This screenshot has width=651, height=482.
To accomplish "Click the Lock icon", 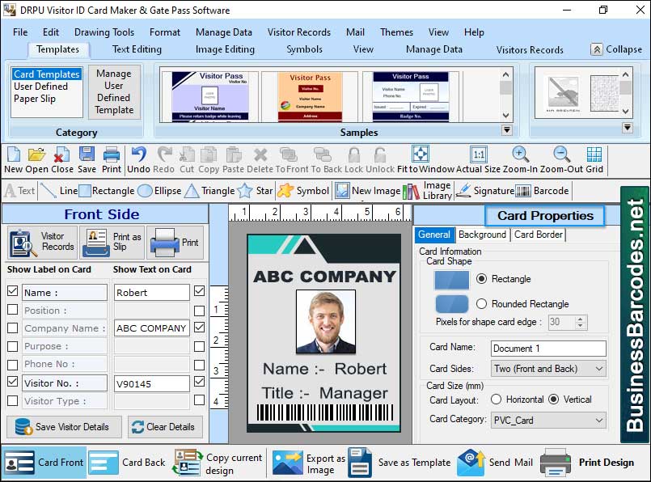I will point(353,160).
